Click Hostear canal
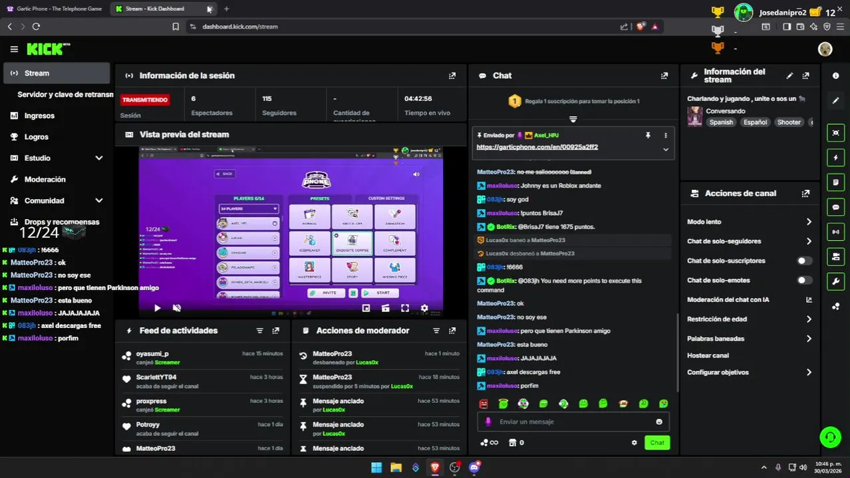The image size is (850, 478). tap(708, 356)
